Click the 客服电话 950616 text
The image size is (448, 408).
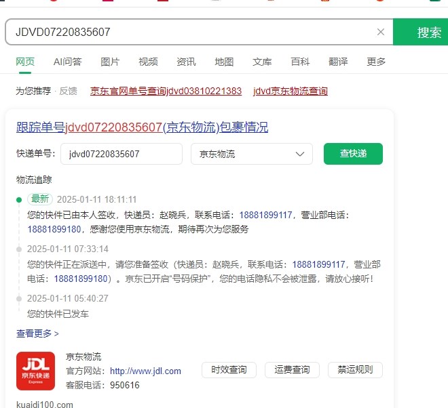103,385
